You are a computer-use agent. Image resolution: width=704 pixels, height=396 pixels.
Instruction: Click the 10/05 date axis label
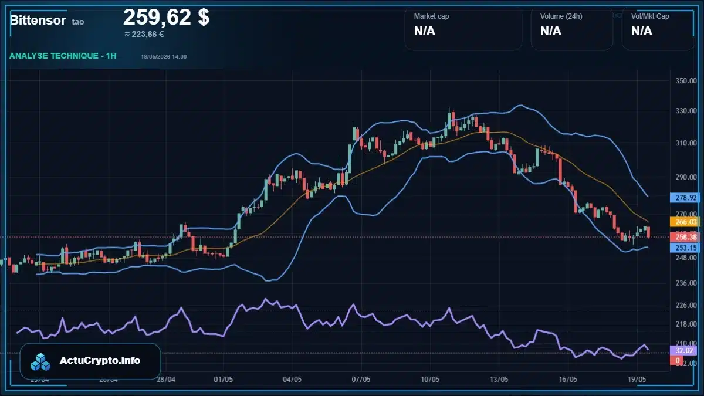coord(430,380)
